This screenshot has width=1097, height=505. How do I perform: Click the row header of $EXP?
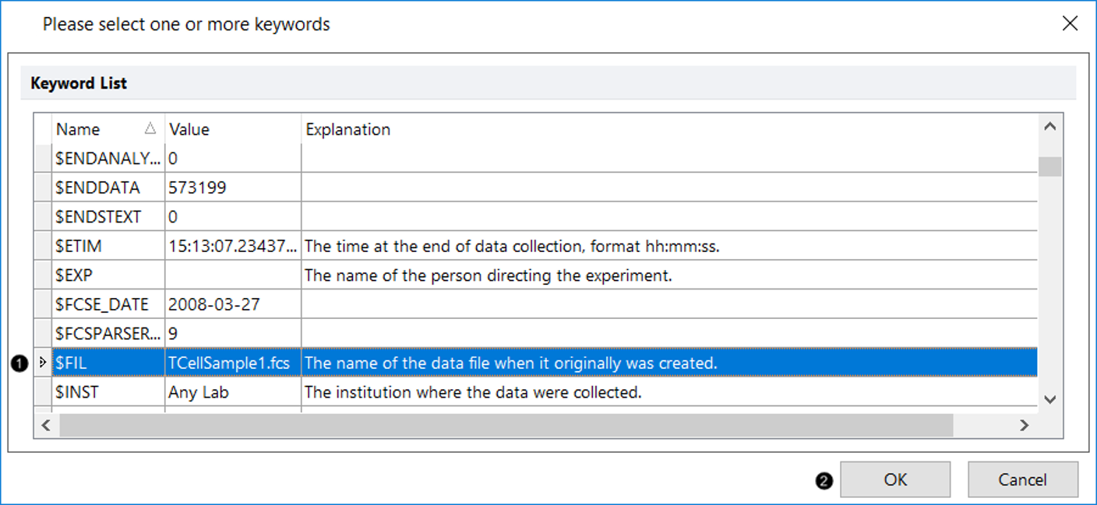(43, 275)
